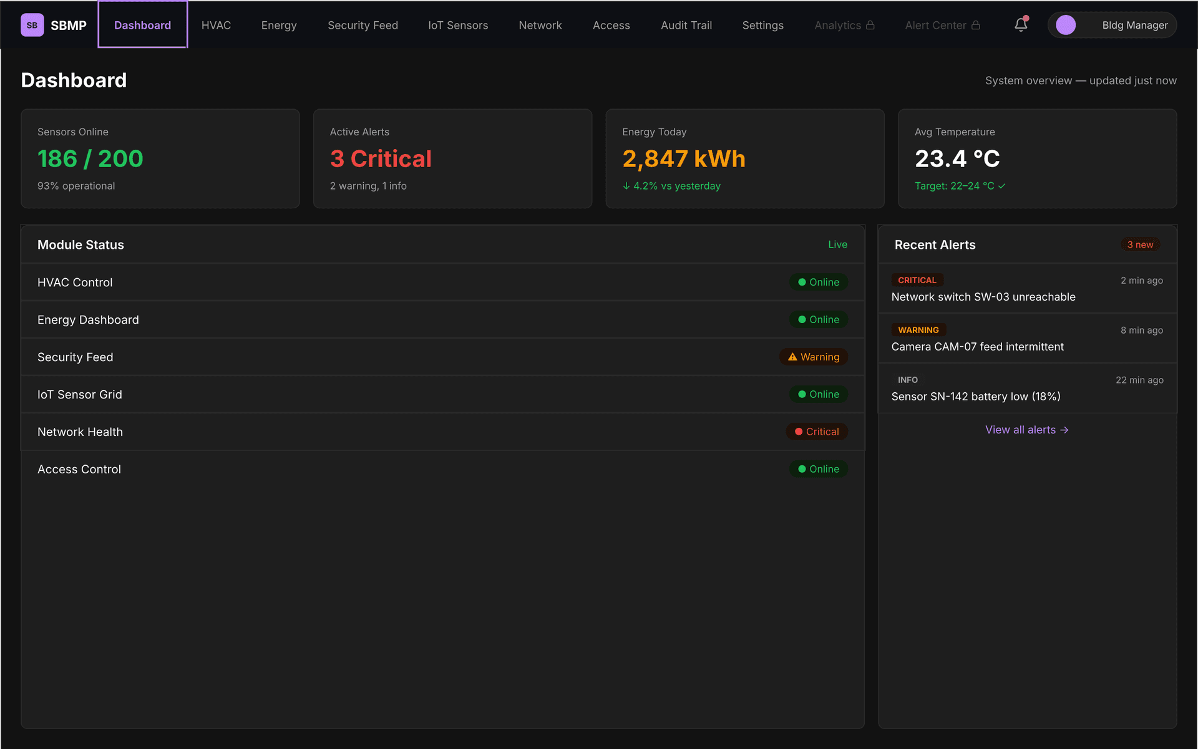The width and height of the screenshot is (1198, 749).
Task: Follow the View all alerts link
Action: click(x=1026, y=430)
